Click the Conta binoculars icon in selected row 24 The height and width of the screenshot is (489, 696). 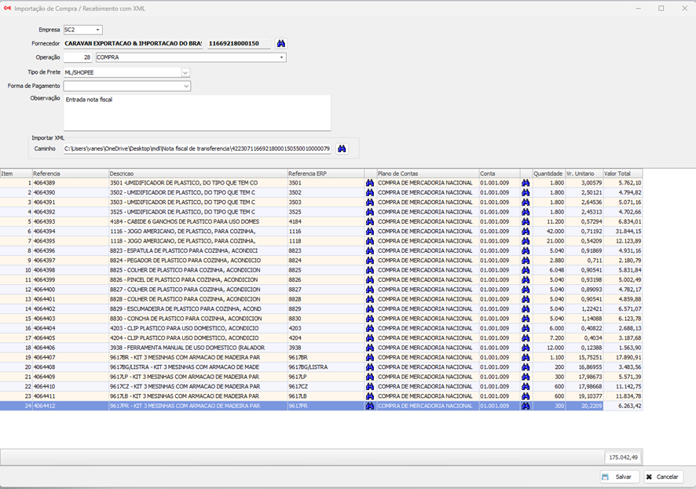click(x=526, y=406)
